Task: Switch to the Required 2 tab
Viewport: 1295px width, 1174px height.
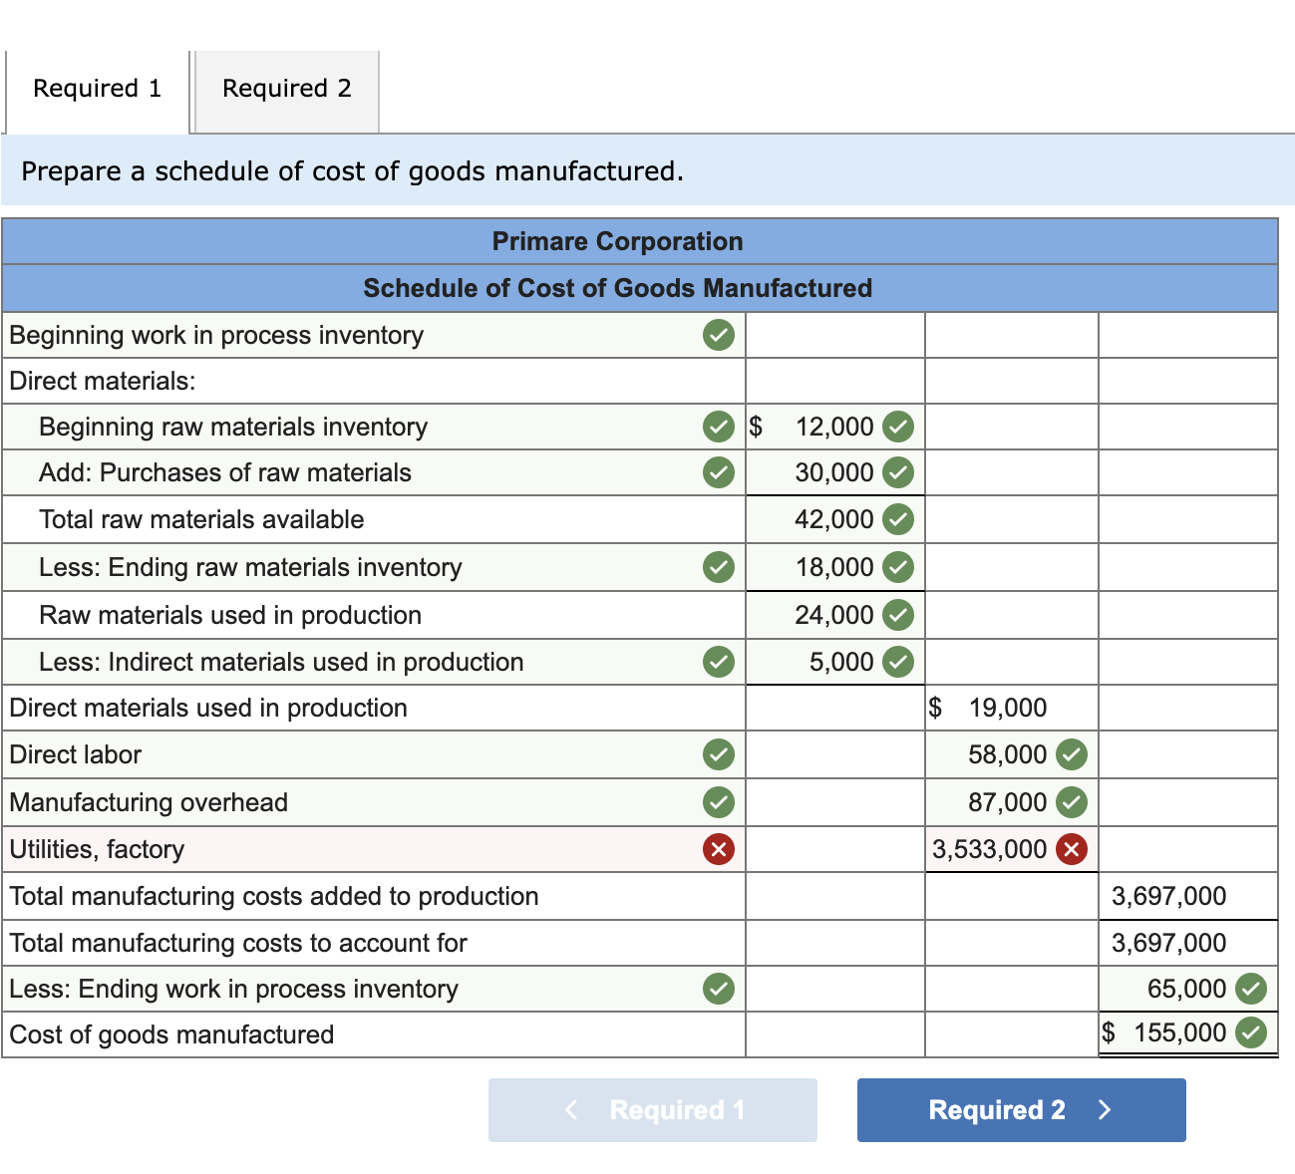Action: [x=286, y=89]
